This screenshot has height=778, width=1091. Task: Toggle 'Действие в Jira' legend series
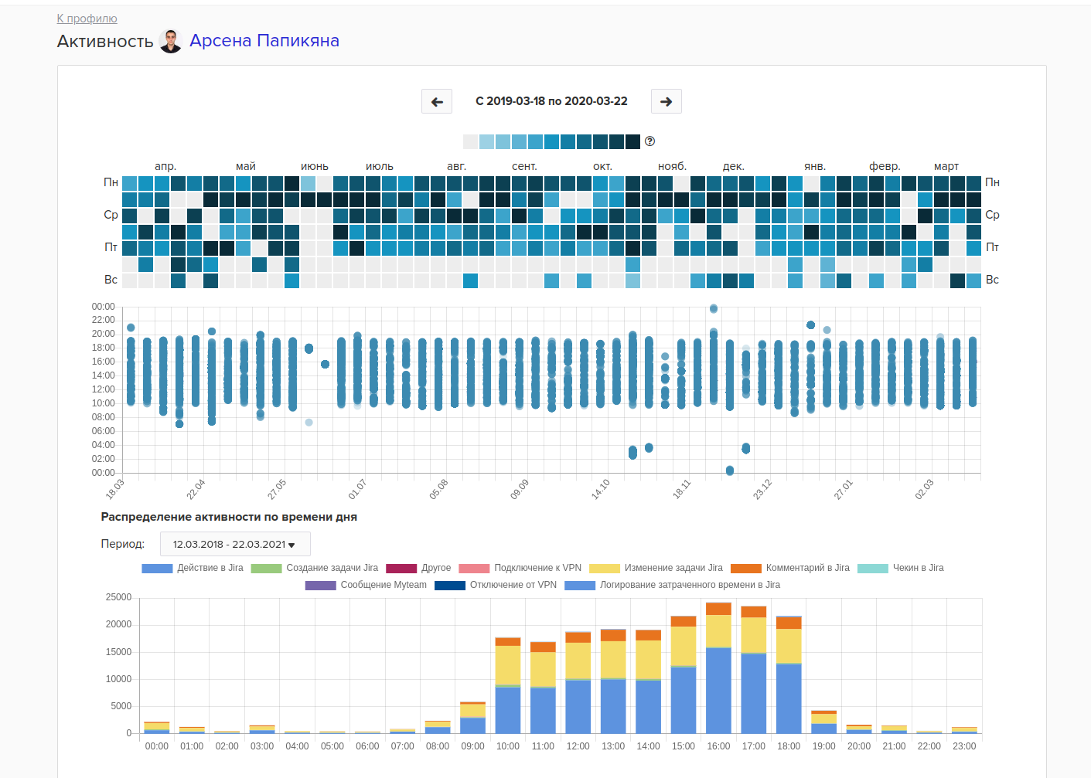tap(193, 568)
